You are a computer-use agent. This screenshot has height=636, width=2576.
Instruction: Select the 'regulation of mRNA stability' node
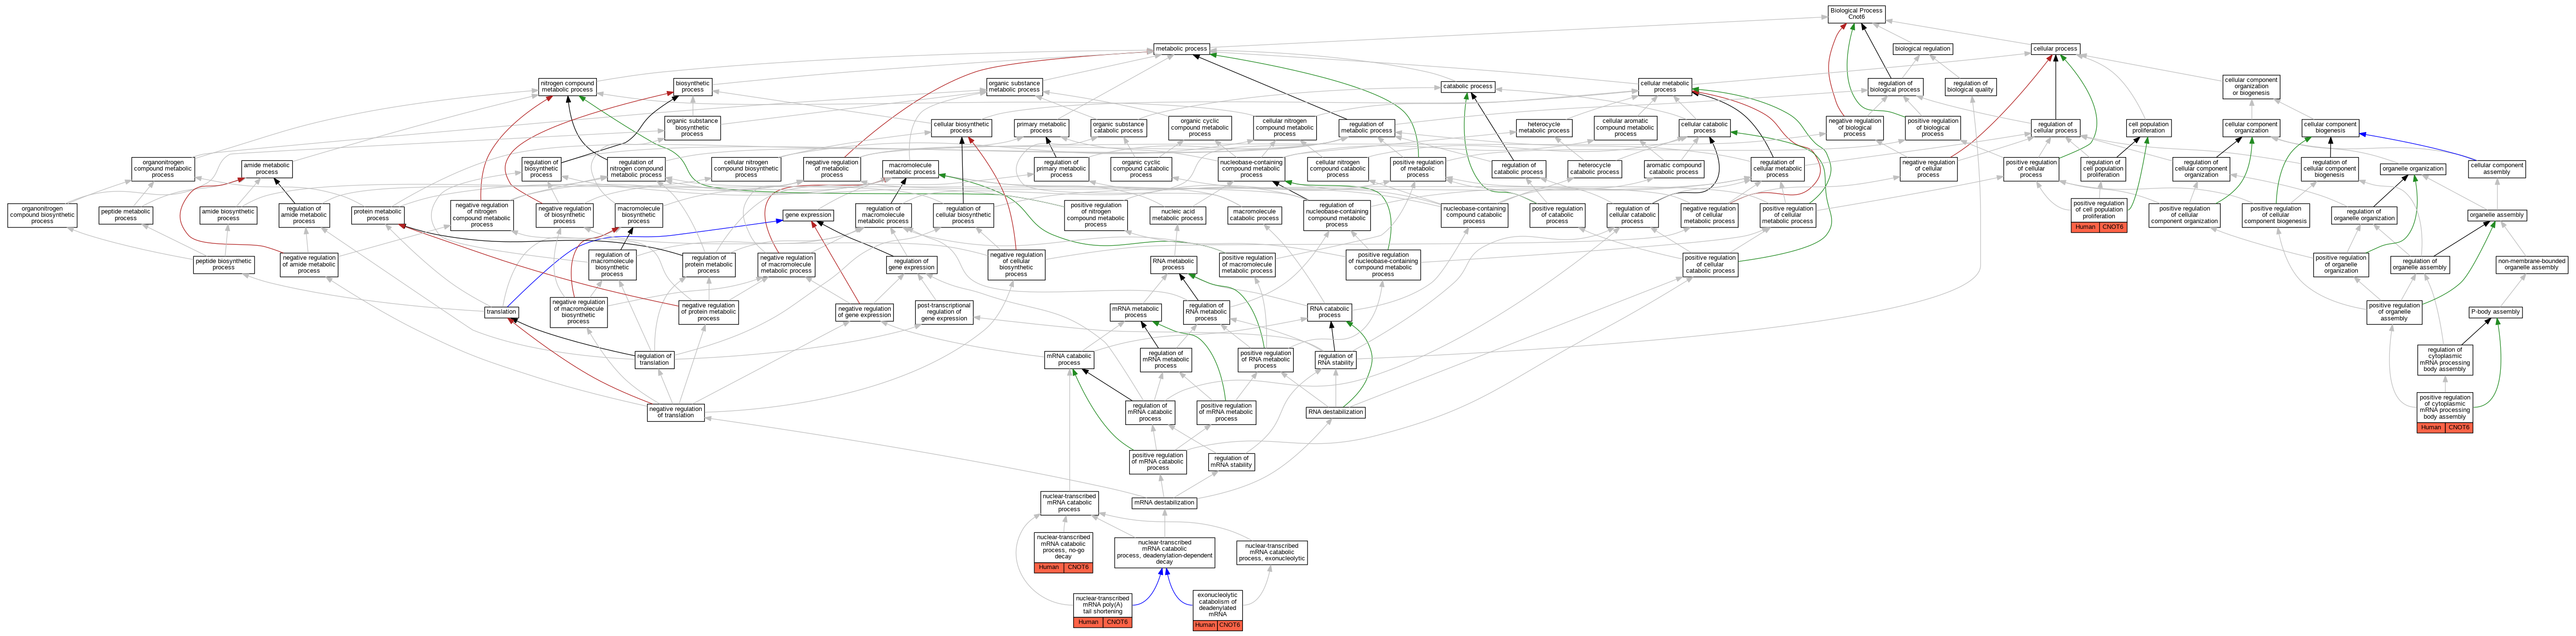pyautogui.click(x=1231, y=462)
